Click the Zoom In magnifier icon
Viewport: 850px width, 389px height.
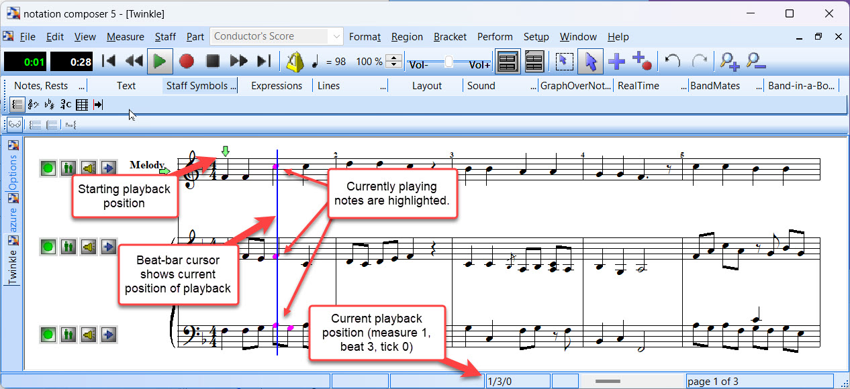[729, 62]
